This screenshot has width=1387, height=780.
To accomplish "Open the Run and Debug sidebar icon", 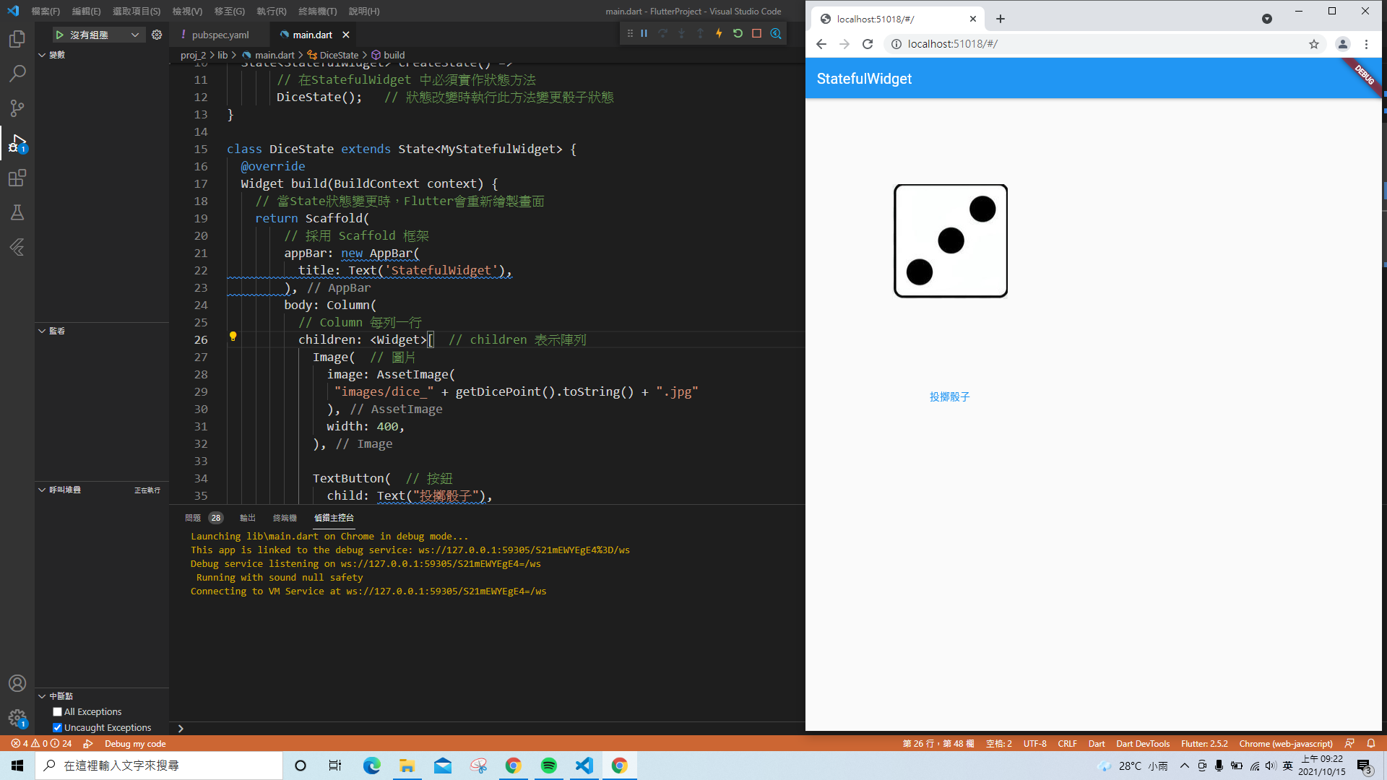I will (17, 144).
